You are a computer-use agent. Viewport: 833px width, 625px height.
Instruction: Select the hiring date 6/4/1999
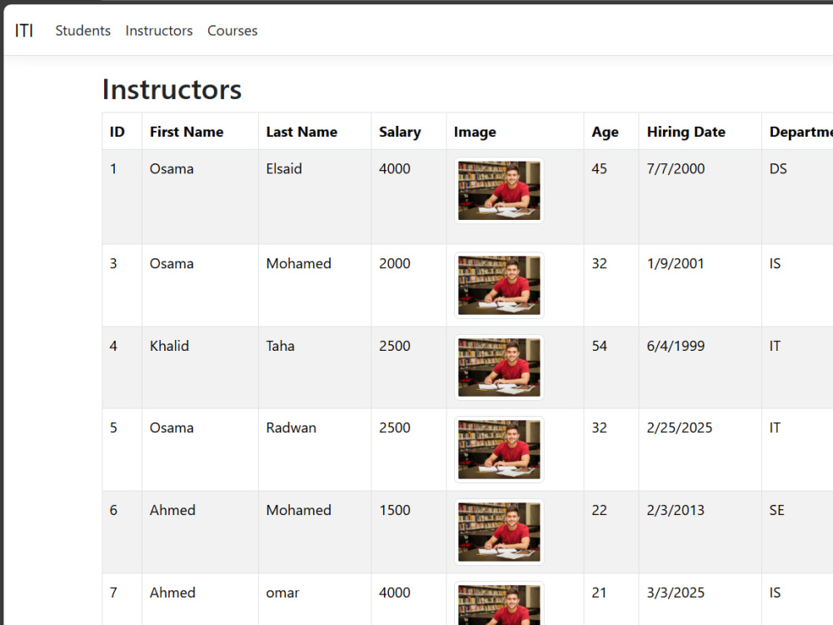pyautogui.click(x=676, y=346)
